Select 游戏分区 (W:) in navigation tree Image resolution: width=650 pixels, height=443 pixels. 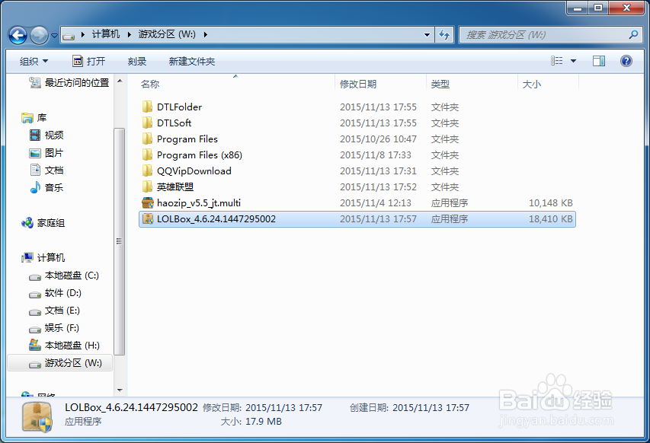click(x=60, y=363)
